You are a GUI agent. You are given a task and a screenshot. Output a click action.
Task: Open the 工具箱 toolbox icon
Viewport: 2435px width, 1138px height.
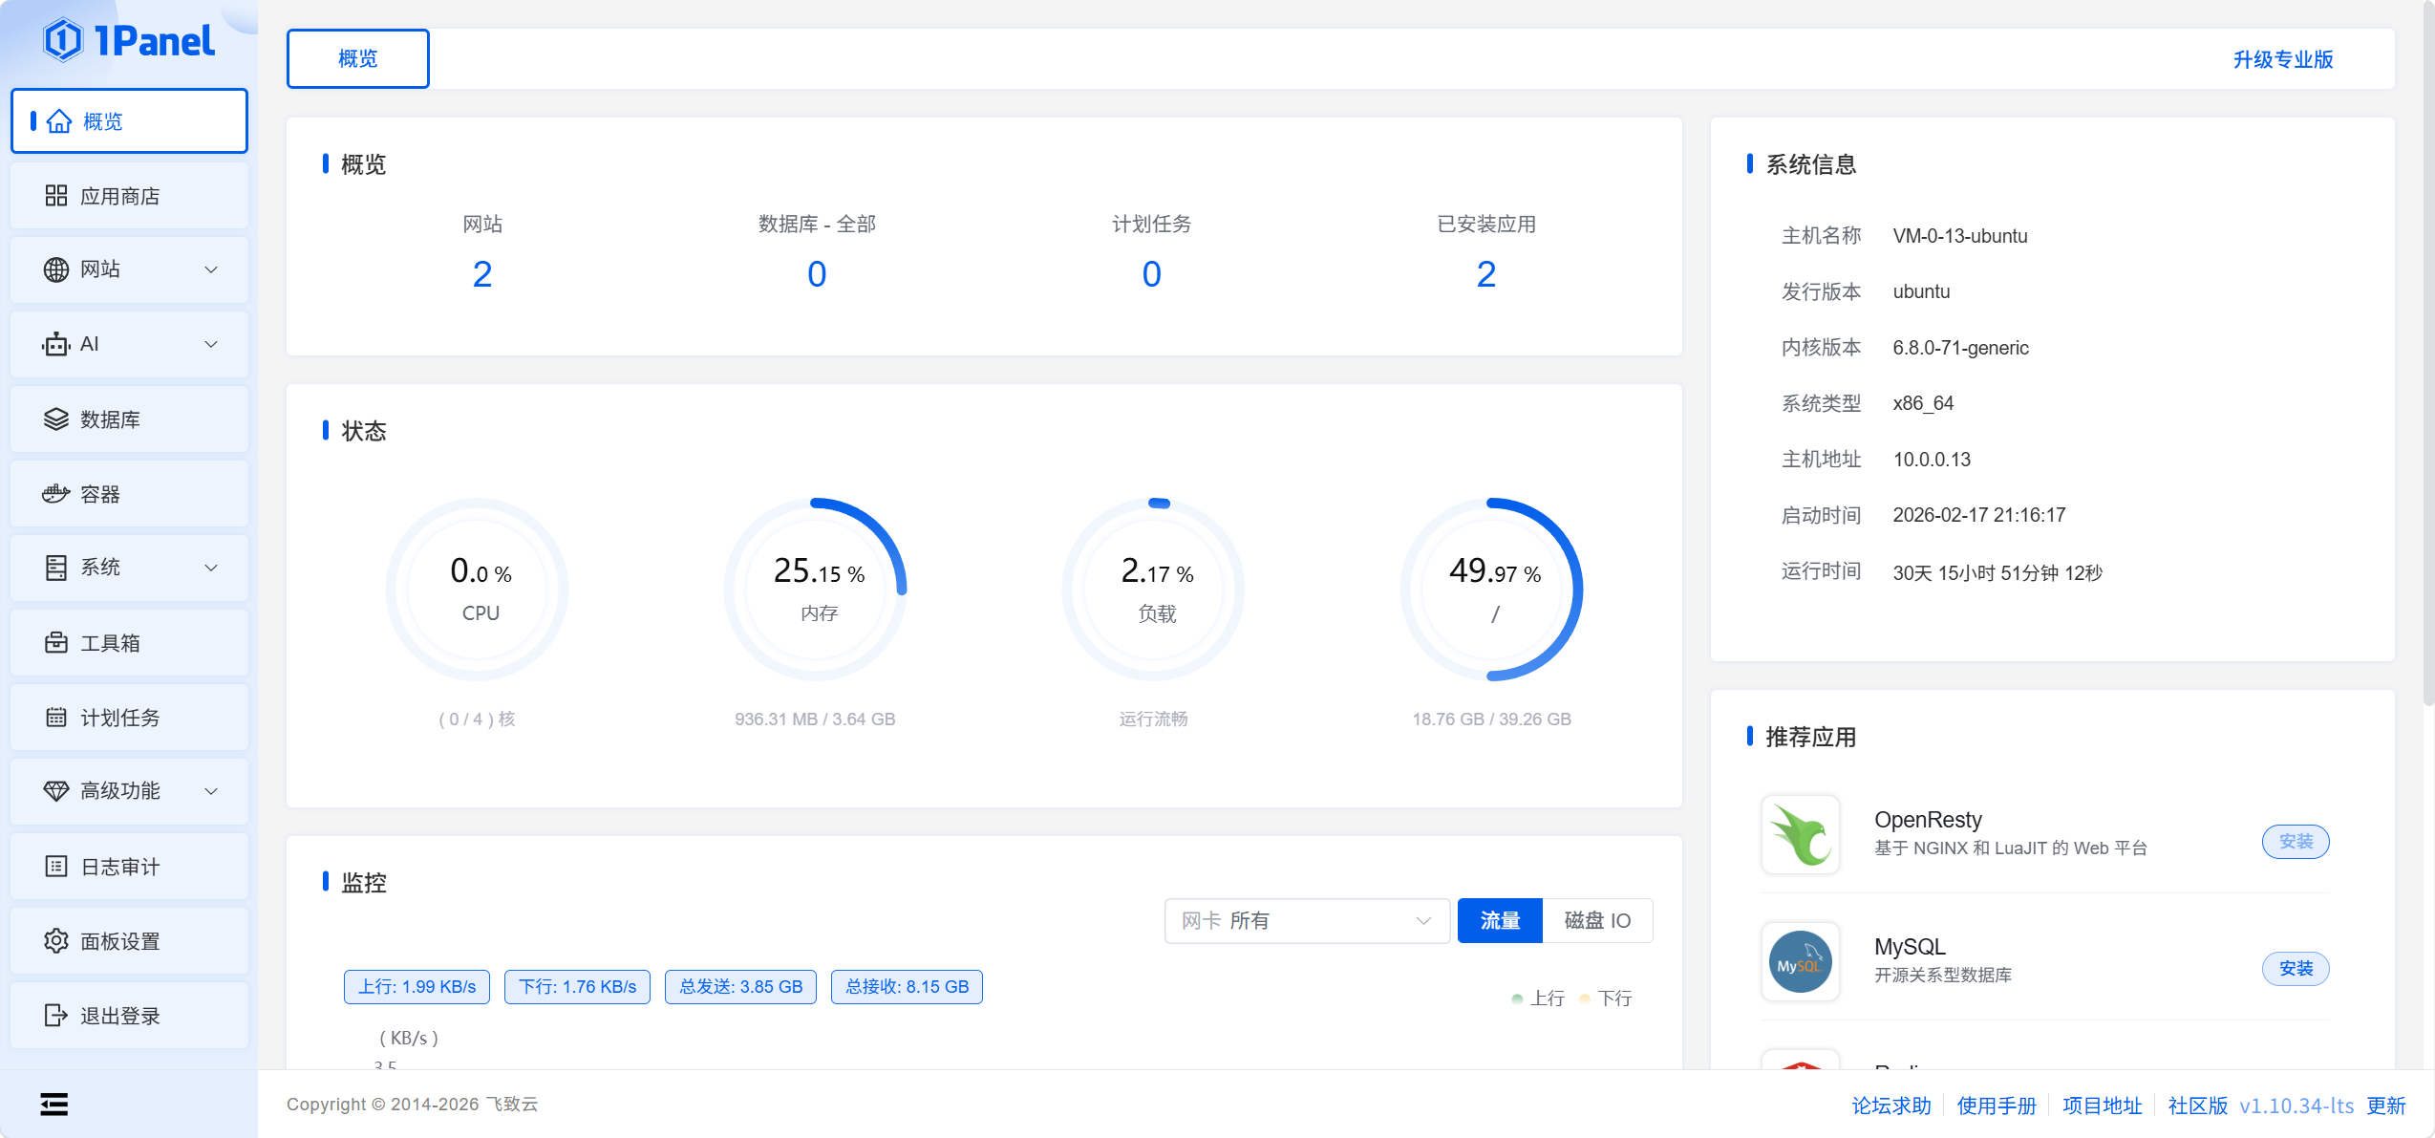(56, 642)
